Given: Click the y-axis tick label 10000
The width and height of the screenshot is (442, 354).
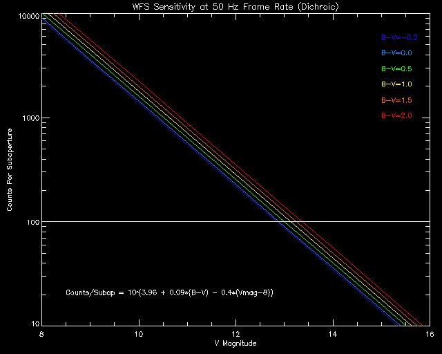Looking at the screenshot, I should (28, 16).
